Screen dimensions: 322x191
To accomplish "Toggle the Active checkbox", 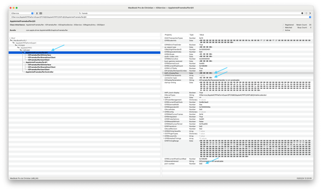I will tap(283, 30).
